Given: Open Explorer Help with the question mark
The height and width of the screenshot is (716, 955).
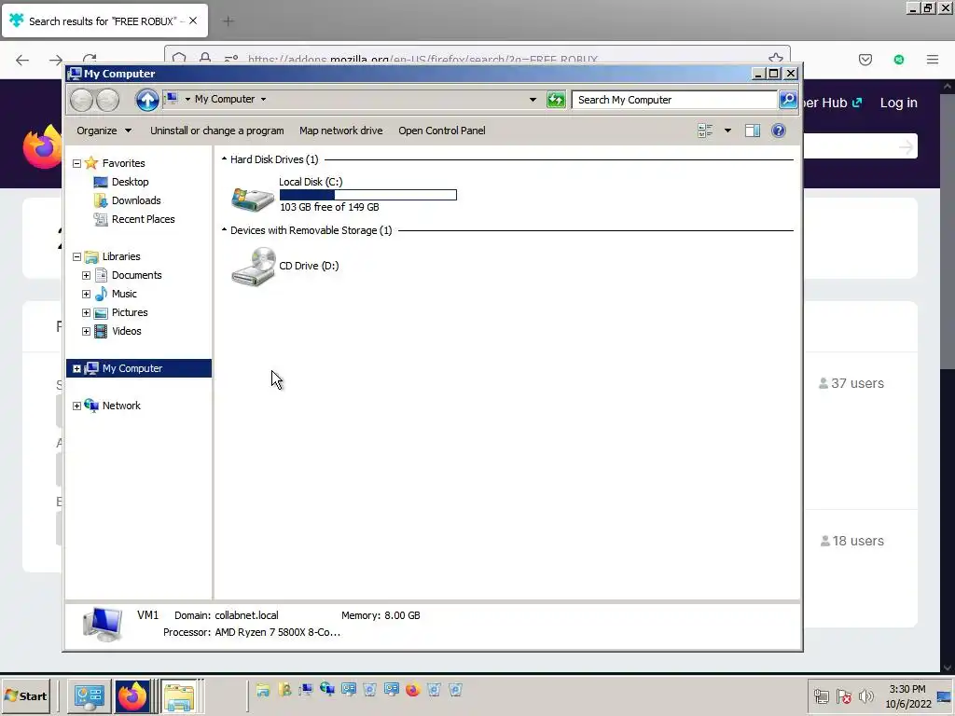Looking at the screenshot, I should pos(779,131).
